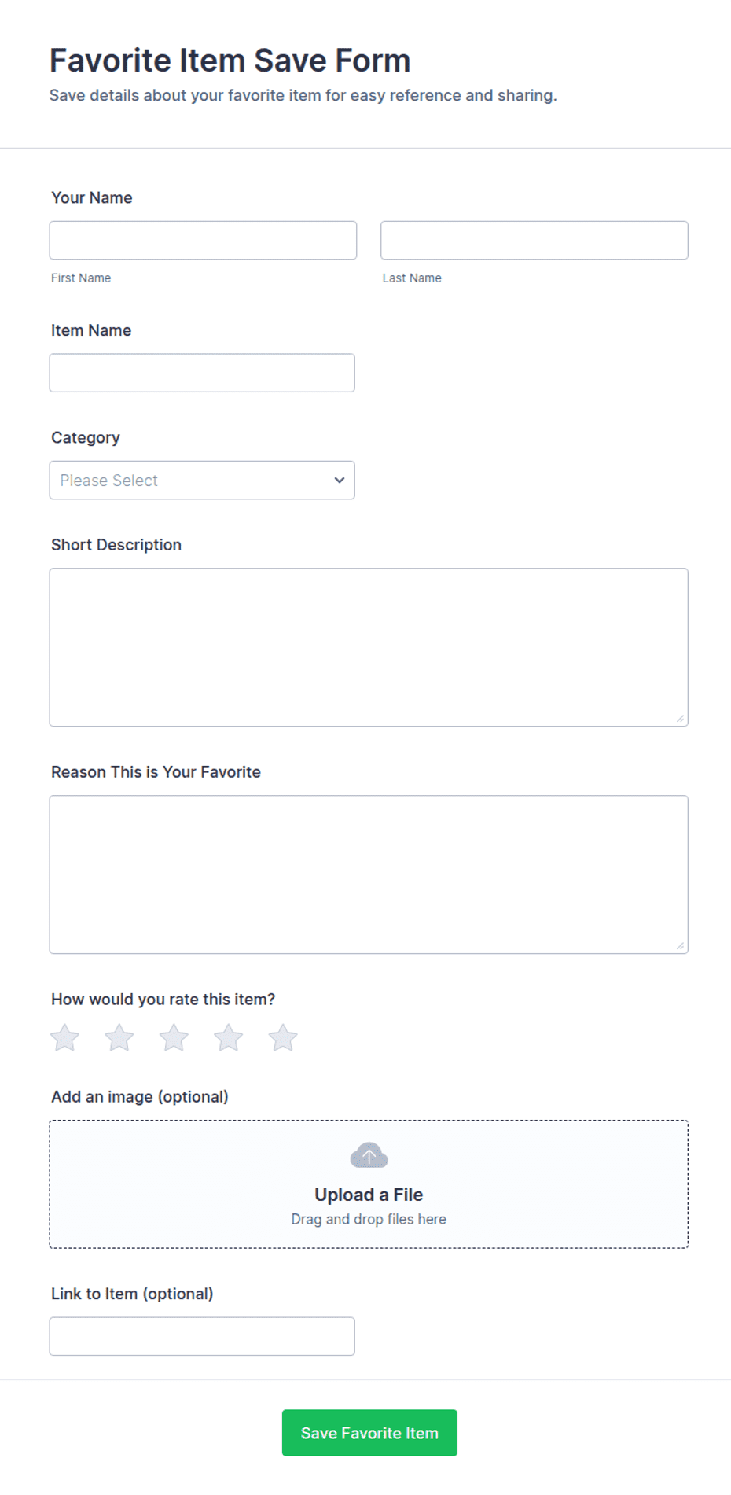
Task: Submit with Save Favorite Item button
Action: click(369, 1433)
